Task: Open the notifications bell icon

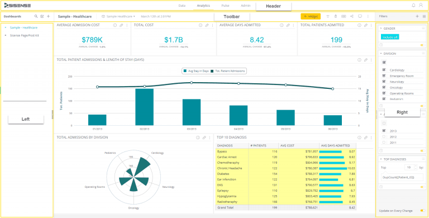Action: (x=413, y=5)
